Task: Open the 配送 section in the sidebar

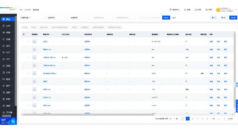Action: coord(7,79)
